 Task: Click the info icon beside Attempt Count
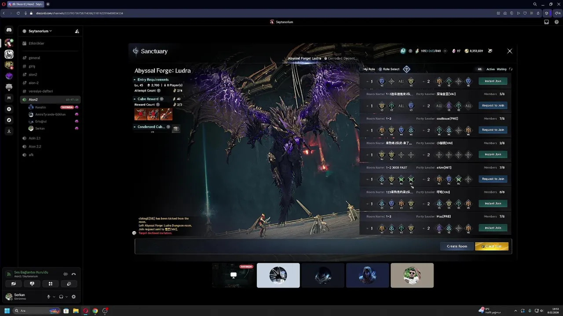coord(159,90)
